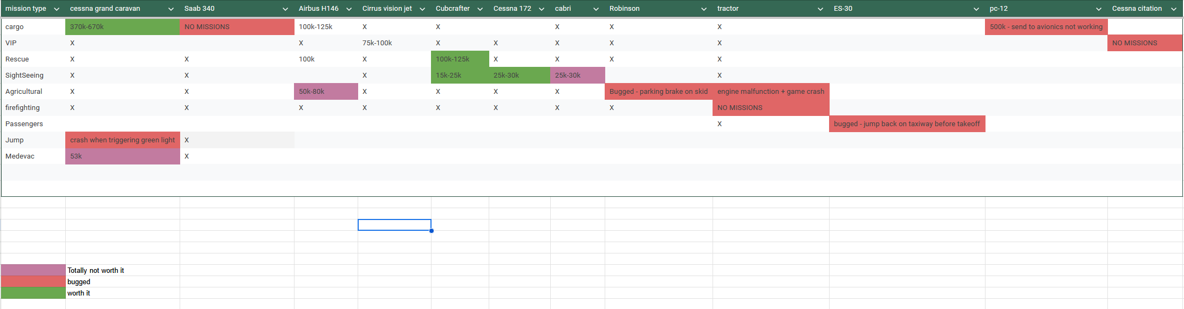Open the ES-30 column dropdown arrow
The width and height of the screenshot is (1184, 309).
click(976, 9)
